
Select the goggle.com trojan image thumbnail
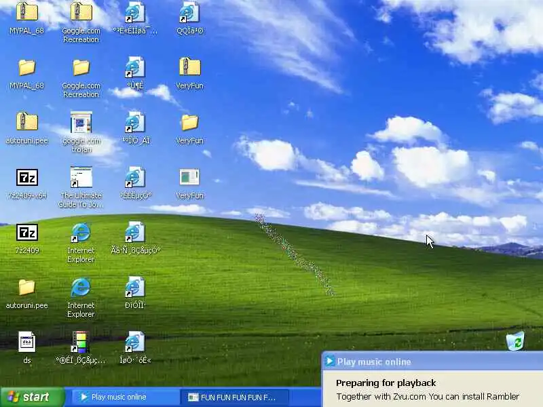(81, 122)
